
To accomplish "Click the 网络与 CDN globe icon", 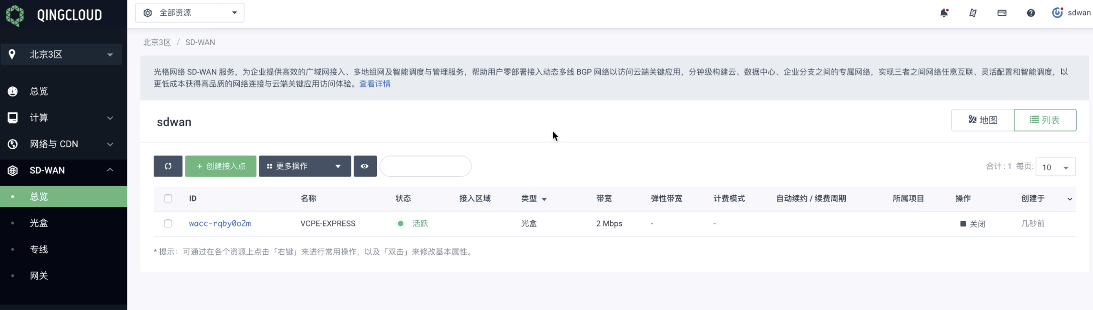I will tap(12, 144).
